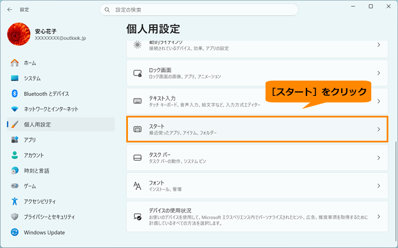Click 最近使ったアプリ、アイテム、フォルダー description
The image size is (398, 248).
183,133
